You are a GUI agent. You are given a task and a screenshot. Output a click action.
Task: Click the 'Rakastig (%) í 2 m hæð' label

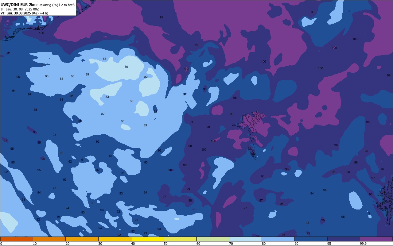click(57, 5)
